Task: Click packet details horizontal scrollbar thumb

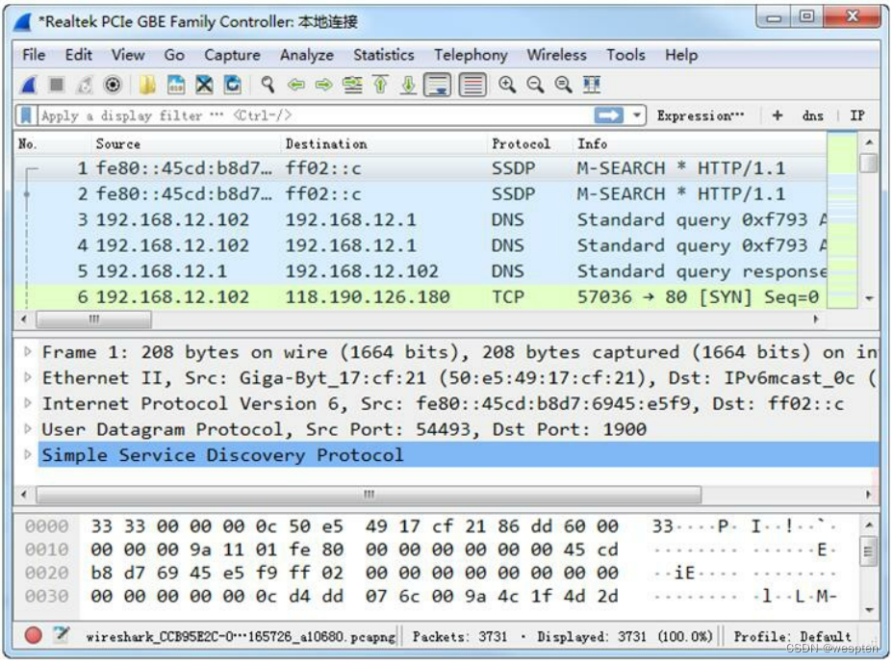Action: point(369,495)
